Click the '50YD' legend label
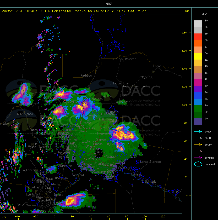The width and height of the screenshot is (218, 220). (x=208, y=132)
